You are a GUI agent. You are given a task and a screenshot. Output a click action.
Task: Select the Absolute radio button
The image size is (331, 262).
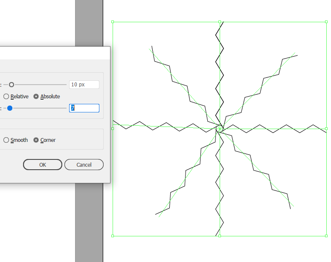coord(36,97)
